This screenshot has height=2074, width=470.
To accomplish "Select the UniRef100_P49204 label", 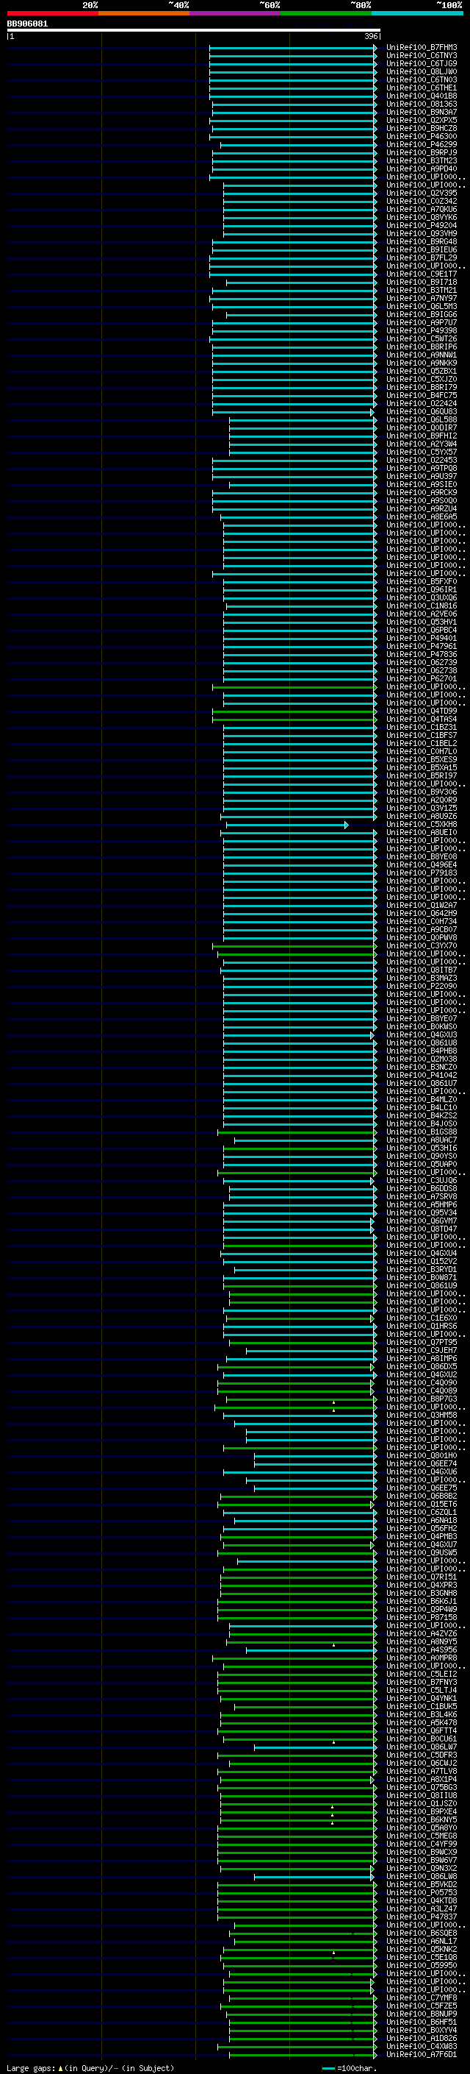I will click(422, 225).
